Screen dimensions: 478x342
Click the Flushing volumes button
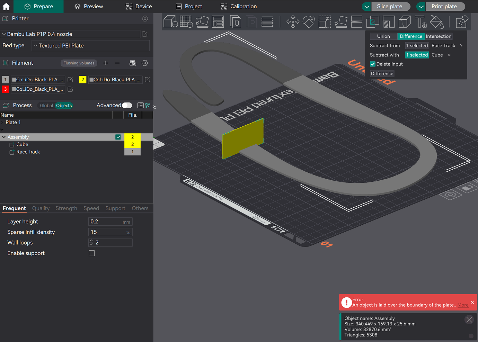click(79, 63)
